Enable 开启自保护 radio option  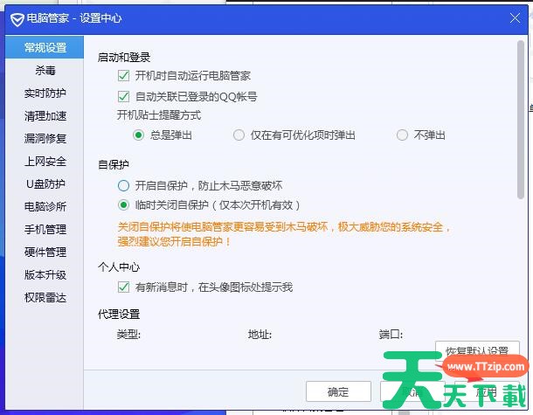pyautogui.click(x=123, y=185)
